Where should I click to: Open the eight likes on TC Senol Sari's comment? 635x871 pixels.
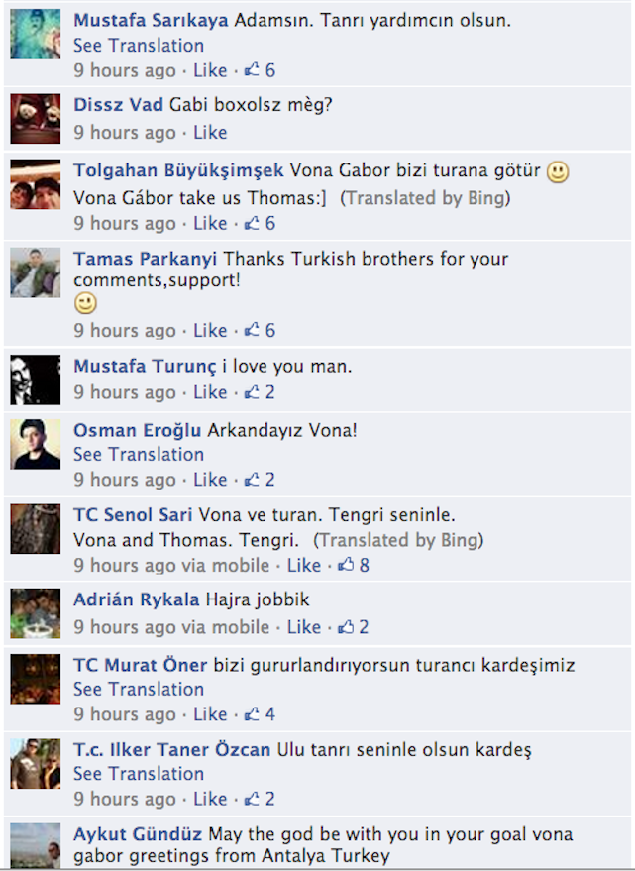354,566
